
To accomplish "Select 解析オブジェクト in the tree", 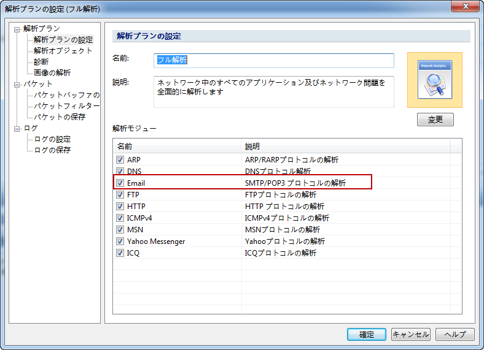I will (63, 51).
